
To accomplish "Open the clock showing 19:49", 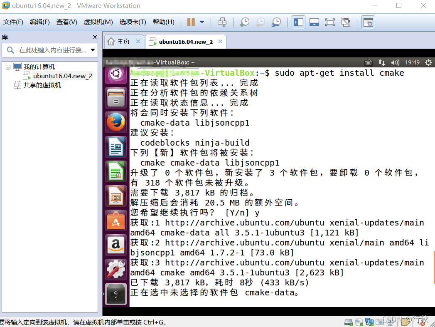I will tap(412, 62).
